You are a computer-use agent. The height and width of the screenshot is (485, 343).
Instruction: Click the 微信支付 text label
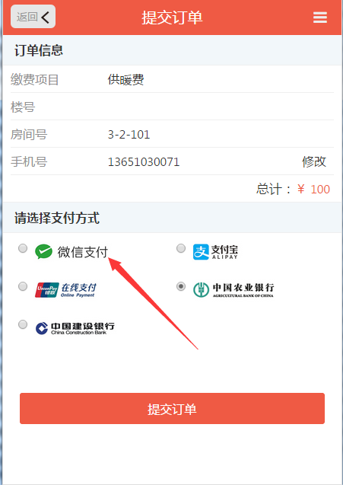(82, 252)
